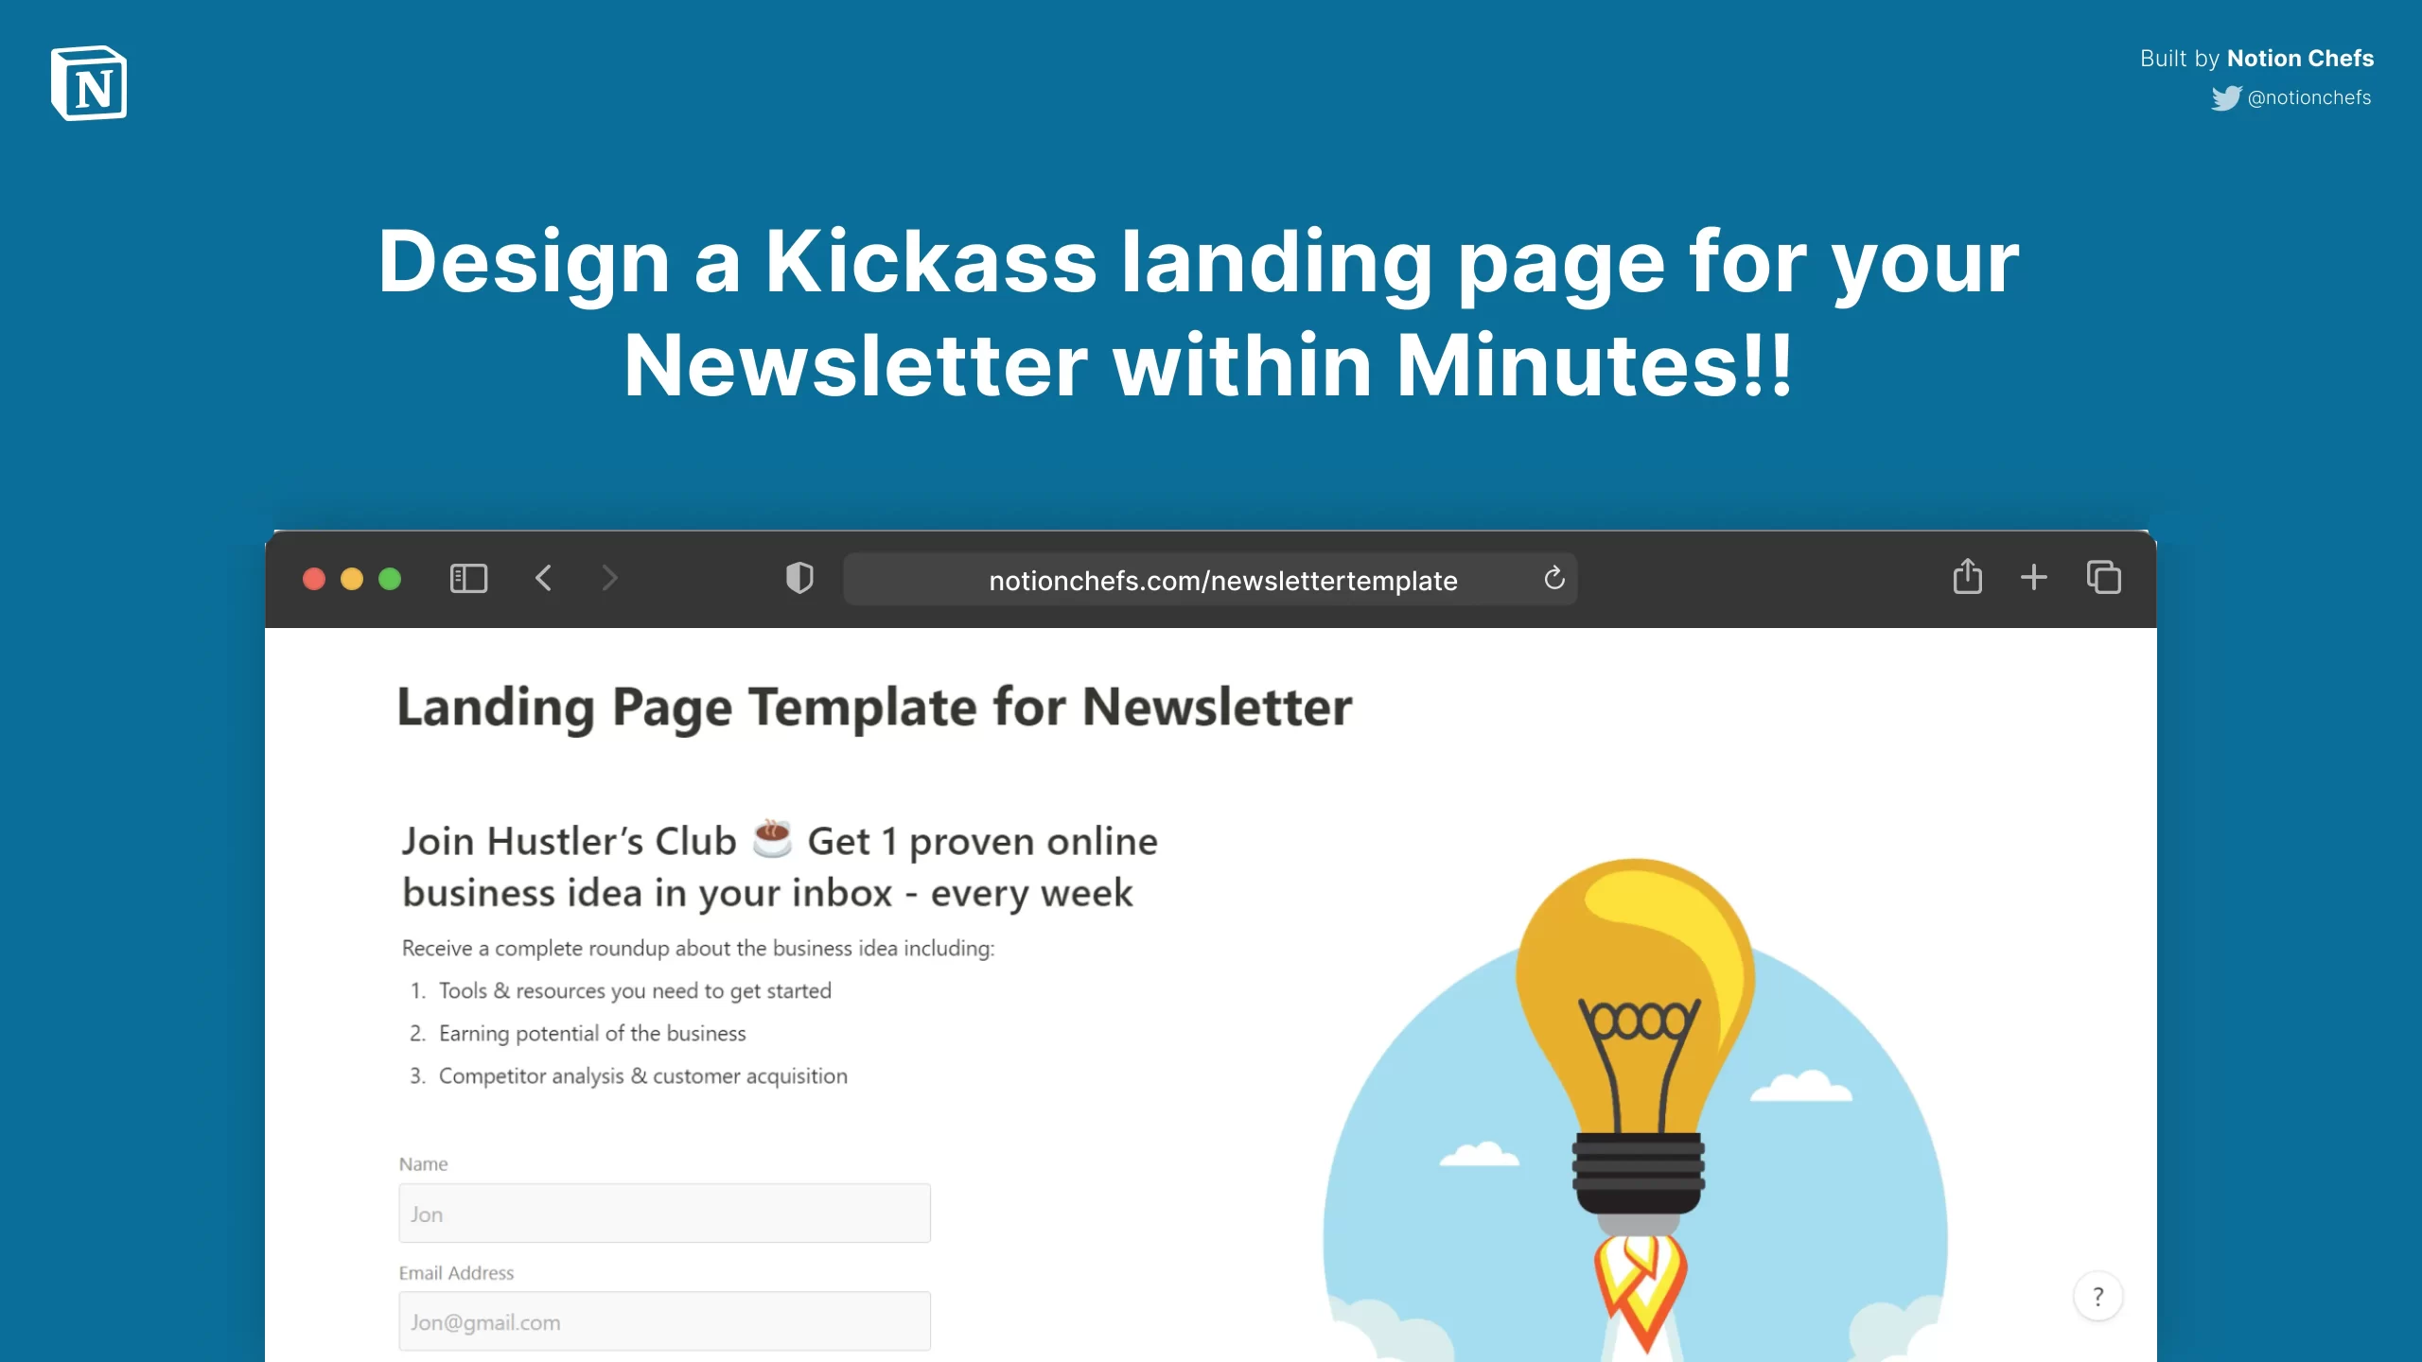The height and width of the screenshot is (1362, 2422).
Task: Click the new tab plus icon in toolbar
Action: tap(2034, 579)
